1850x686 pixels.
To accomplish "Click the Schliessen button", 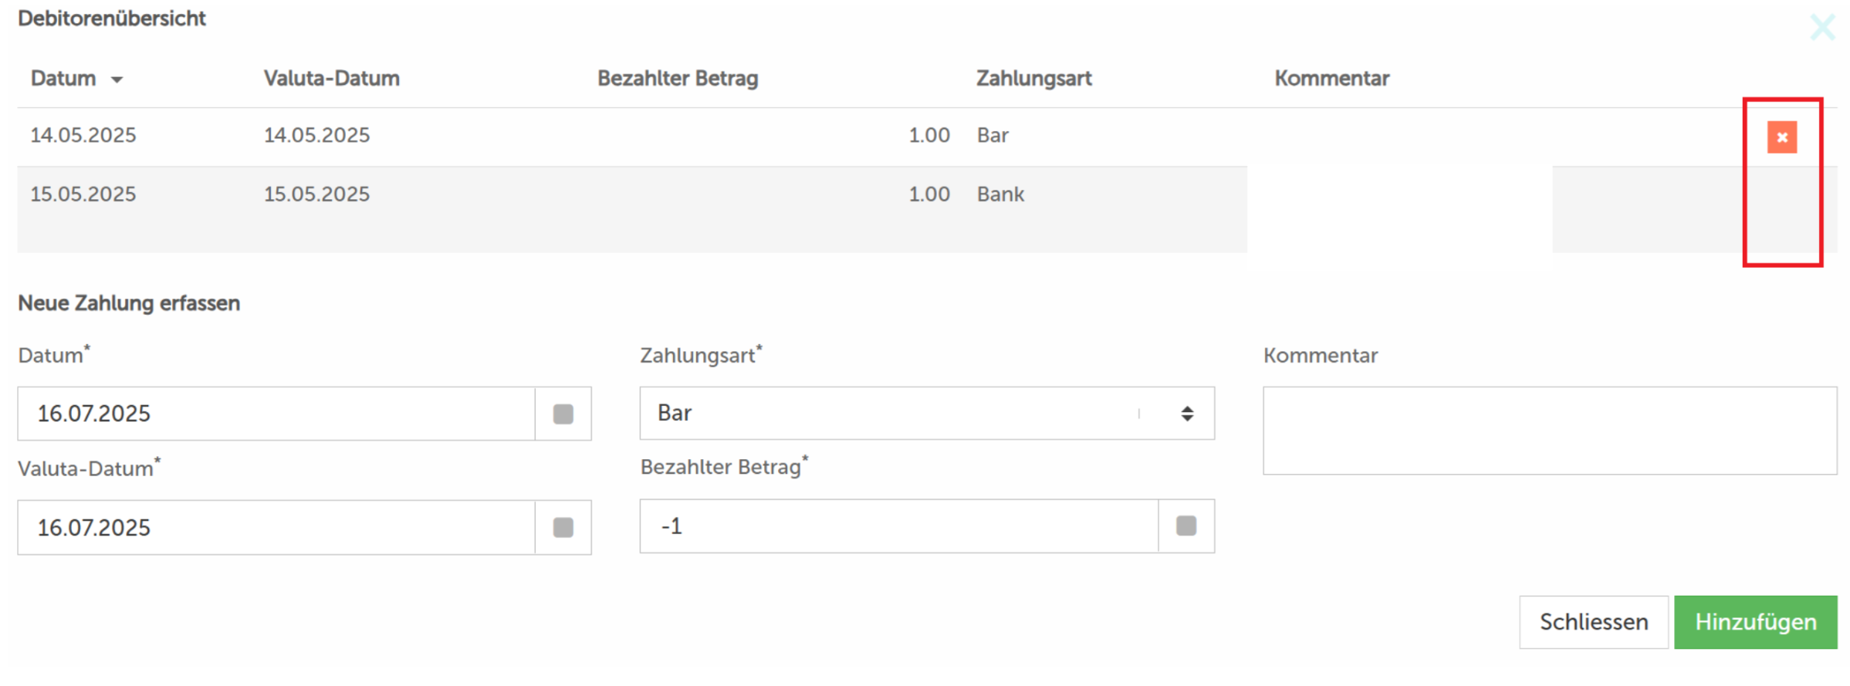I will coord(1594,622).
